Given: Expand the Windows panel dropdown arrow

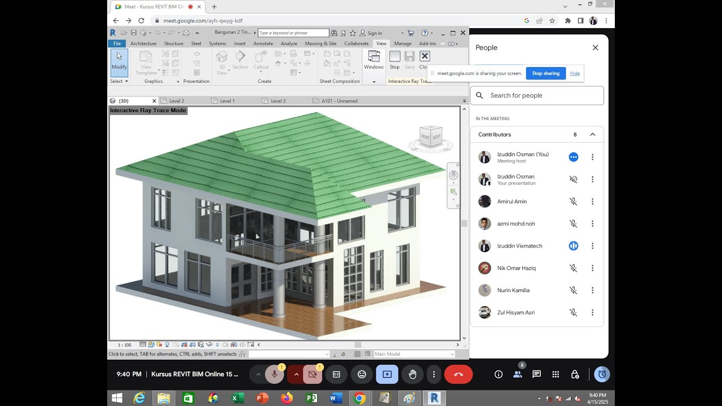Looking at the screenshot, I should click(373, 82).
